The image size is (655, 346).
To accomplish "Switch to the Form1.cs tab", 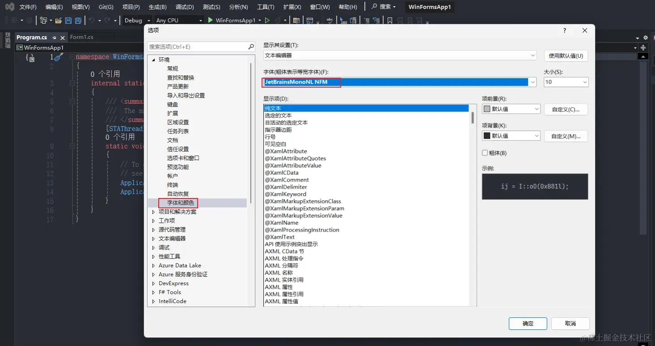I will 82,37.
